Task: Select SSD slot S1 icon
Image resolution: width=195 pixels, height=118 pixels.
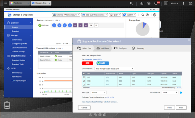Action: (75, 25)
